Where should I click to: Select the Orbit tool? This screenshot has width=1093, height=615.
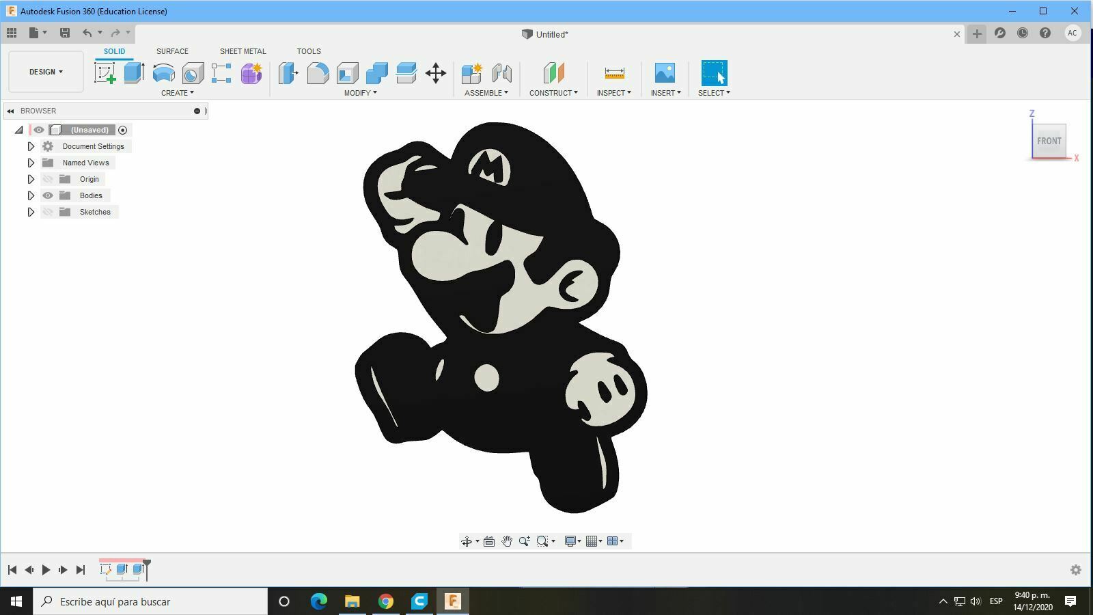pos(467,541)
